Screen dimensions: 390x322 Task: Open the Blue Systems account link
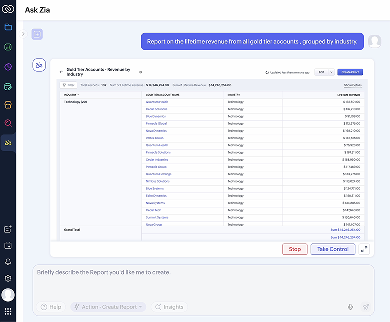point(155,188)
